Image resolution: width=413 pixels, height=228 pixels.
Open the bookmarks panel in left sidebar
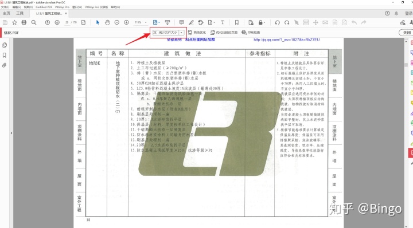point(5,55)
